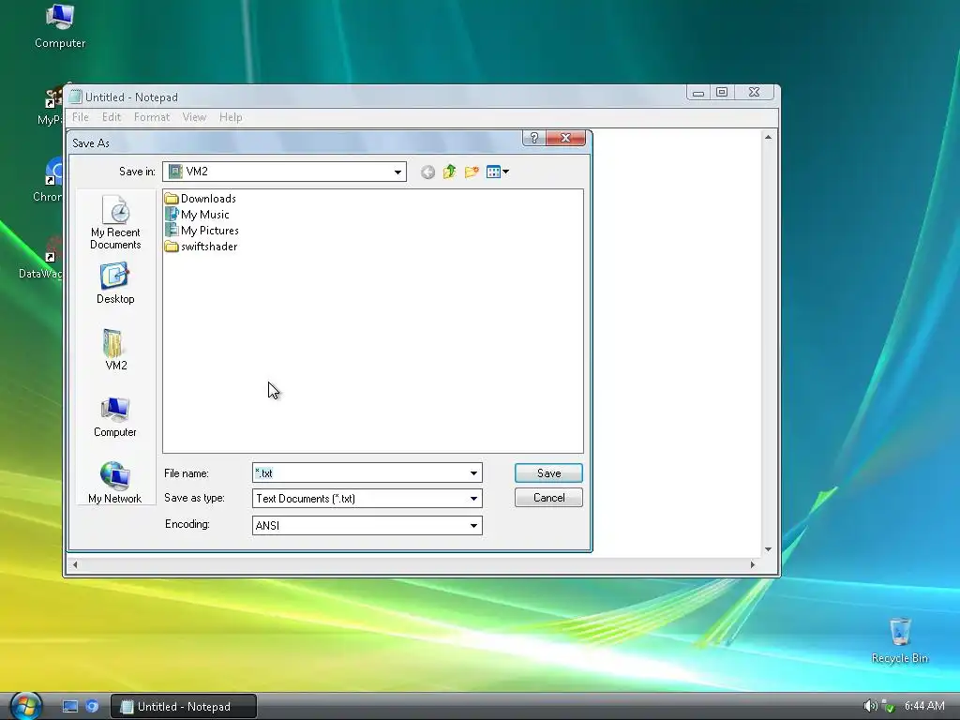Close the Save As dialog

click(x=565, y=138)
